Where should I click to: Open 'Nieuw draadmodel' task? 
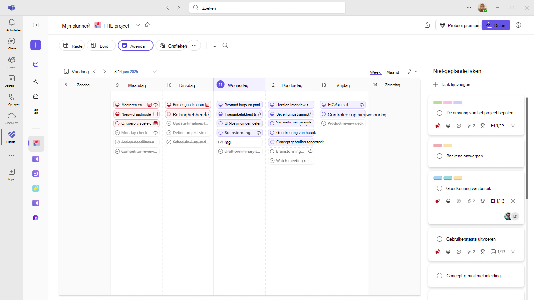click(137, 114)
